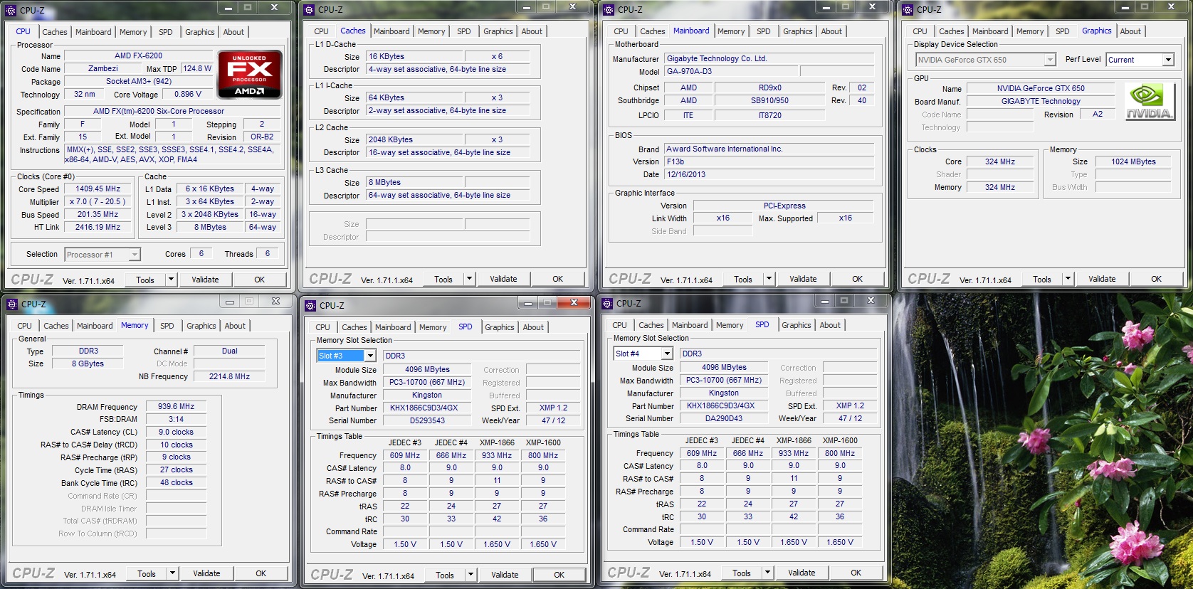
Task: Expand the Tools arrow in the Mainboard window
Action: click(x=769, y=279)
